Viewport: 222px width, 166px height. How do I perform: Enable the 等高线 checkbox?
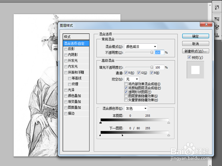70,78
